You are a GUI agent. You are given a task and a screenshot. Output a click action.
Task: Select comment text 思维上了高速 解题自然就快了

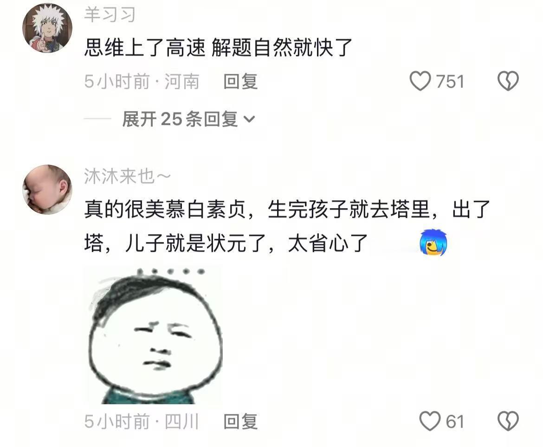(218, 47)
